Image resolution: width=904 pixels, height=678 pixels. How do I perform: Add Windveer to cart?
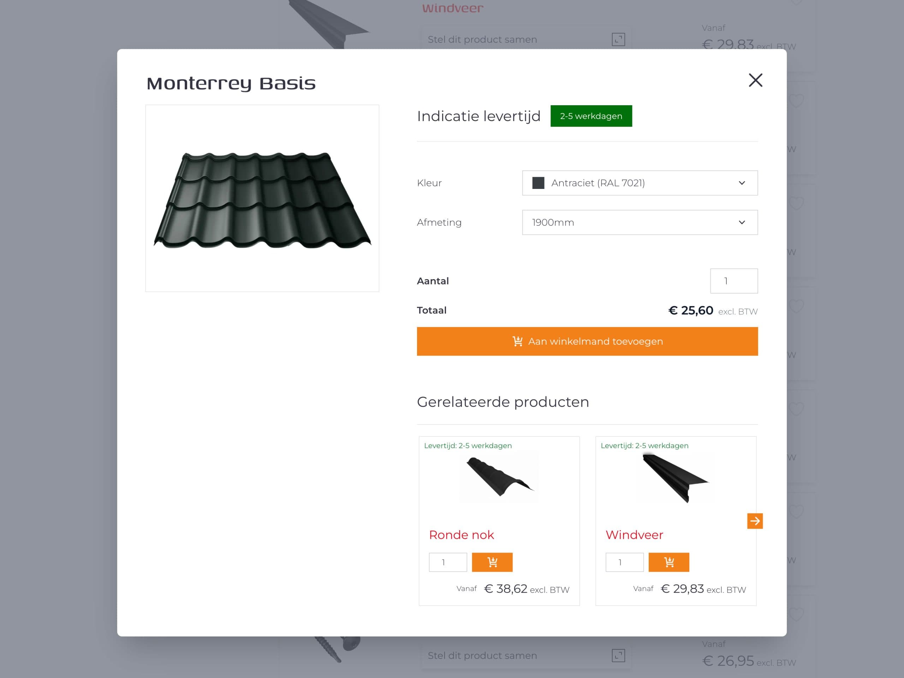(668, 562)
